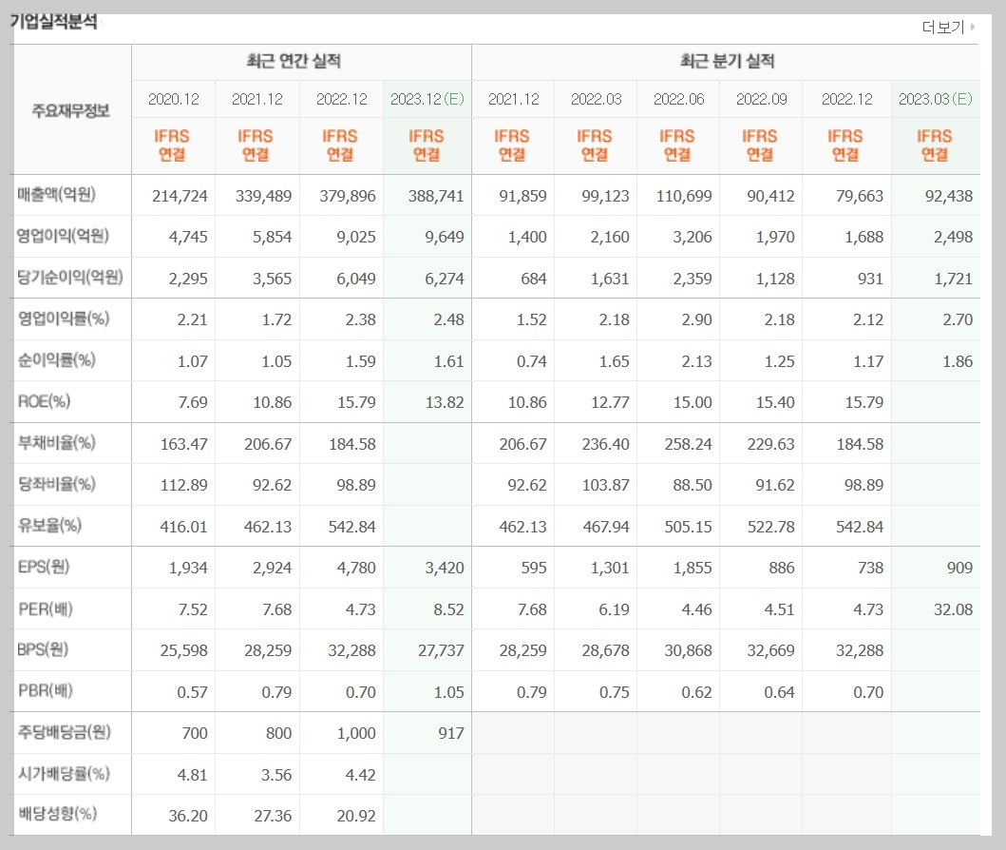Image resolution: width=1006 pixels, height=850 pixels.
Task: Select the sales value 339,489
Action: (x=264, y=197)
